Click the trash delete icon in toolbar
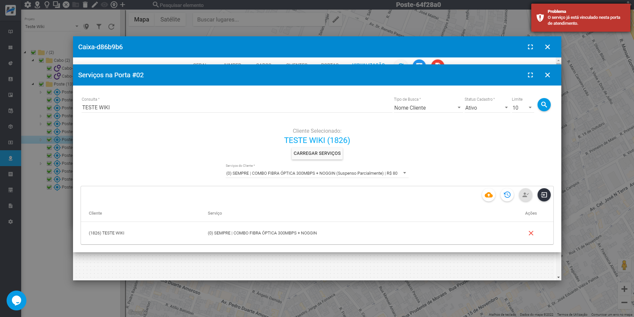This screenshot has width=634, height=317. [85, 5]
